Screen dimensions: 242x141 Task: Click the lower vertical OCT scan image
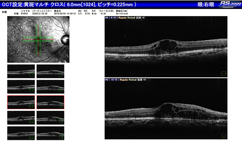click(x=166, y=109)
